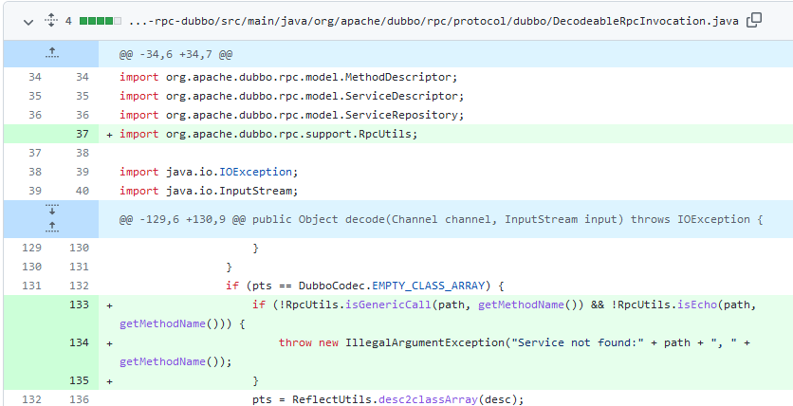Click old line number 131
The width and height of the screenshot is (793, 406).
click(x=32, y=286)
